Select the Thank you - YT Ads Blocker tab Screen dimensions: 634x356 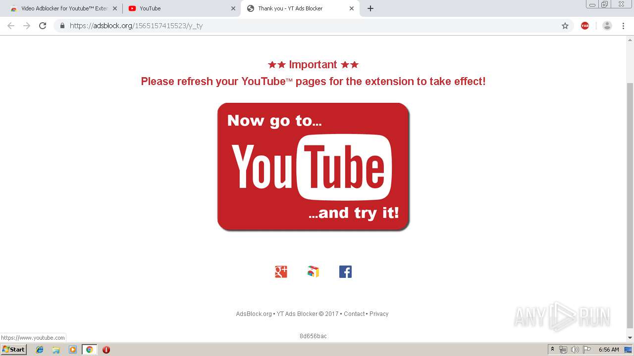300,8
